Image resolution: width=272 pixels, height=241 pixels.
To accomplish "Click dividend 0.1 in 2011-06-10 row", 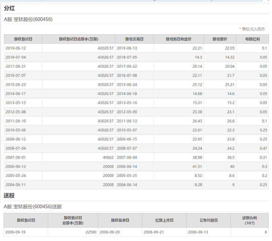I will click(x=264, y=121).
